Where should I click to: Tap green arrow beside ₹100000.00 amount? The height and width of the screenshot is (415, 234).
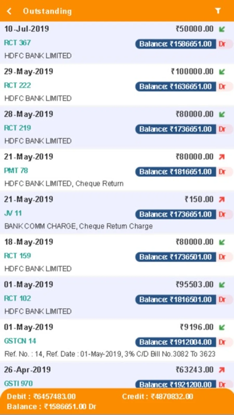[x=222, y=72]
